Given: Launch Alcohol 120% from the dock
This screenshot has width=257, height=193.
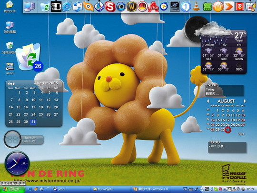Looking at the screenshot, I should point(153,7).
